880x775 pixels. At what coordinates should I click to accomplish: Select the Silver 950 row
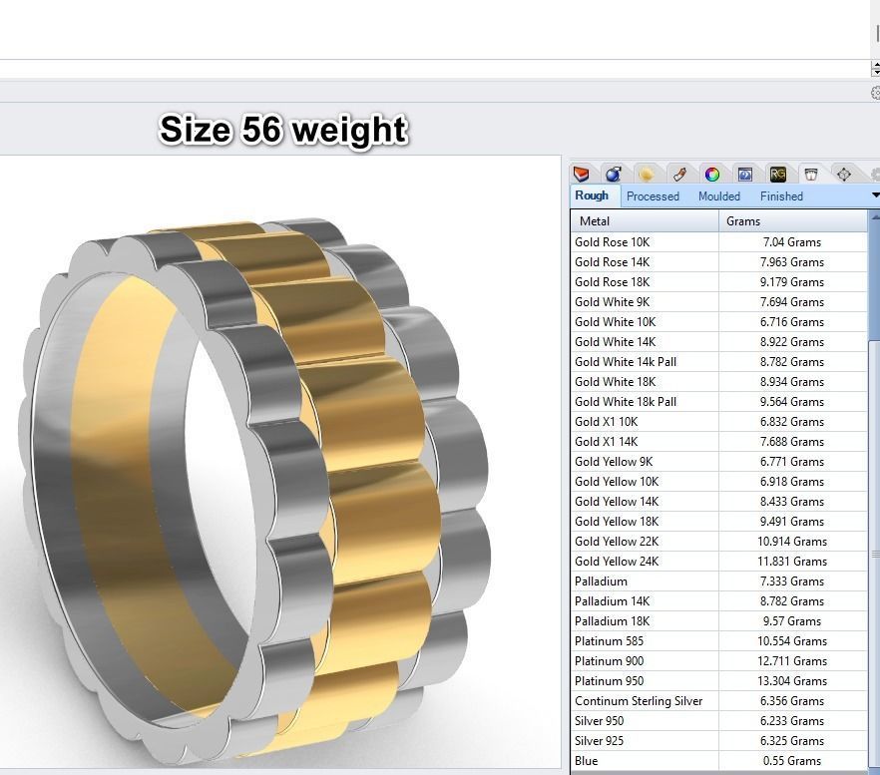pyautogui.click(x=719, y=721)
